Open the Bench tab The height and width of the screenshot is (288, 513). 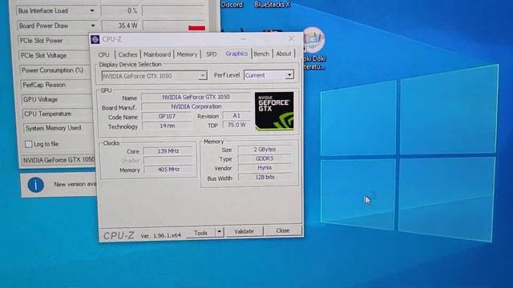tap(261, 54)
